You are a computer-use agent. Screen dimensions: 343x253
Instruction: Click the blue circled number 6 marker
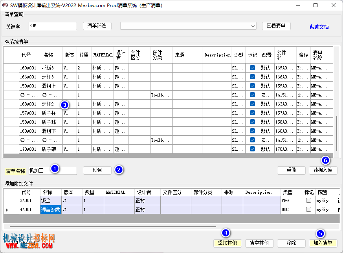click(325, 160)
